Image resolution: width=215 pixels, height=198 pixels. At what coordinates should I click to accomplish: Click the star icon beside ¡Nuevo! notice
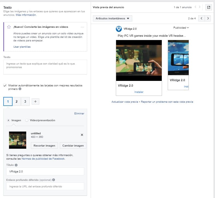(x=9, y=27)
